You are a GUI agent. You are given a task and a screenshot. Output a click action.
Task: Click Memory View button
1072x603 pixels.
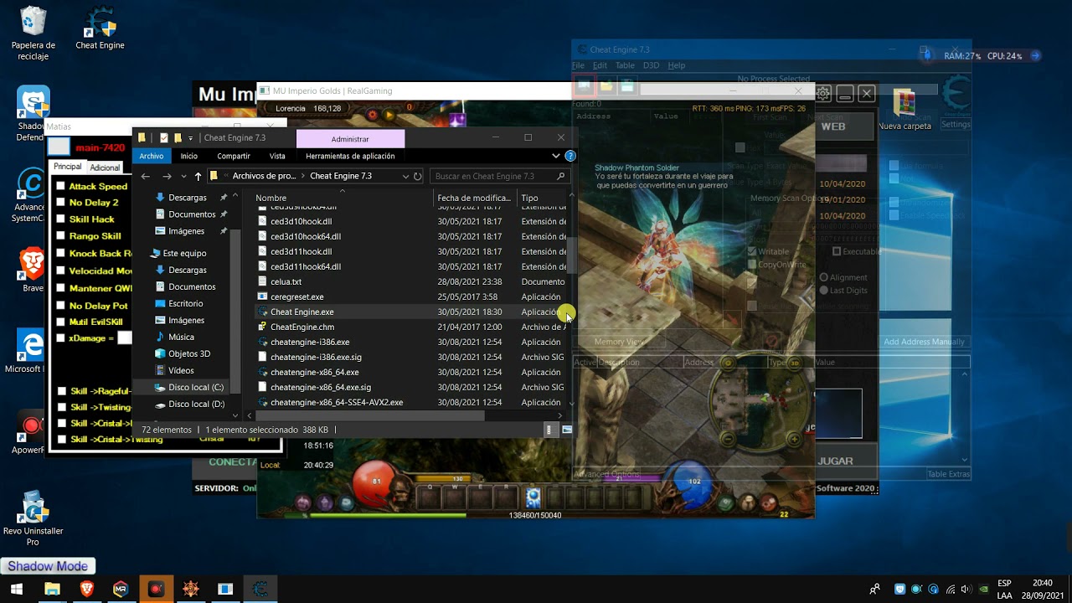pyautogui.click(x=619, y=342)
